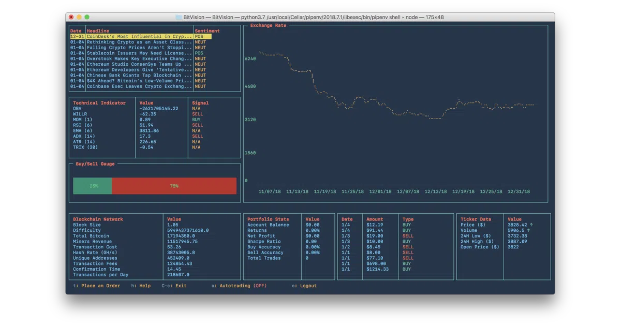Viewport: 621px width, 326px height.
Task: Click the 'Ticker Data' panel header
Action: (476, 219)
